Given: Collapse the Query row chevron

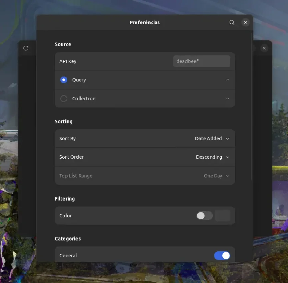Looking at the screenshot, I should click(227, 80).
